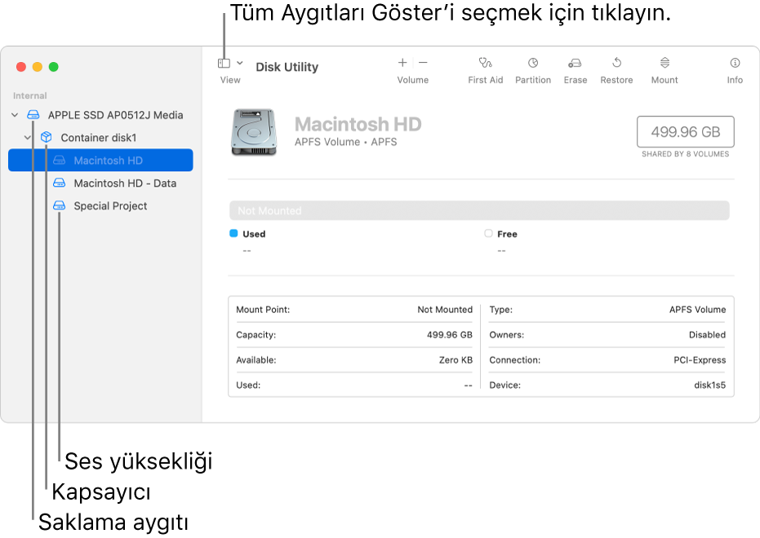Click the Restore toolbar label
Image resolution: width=760 pixels, height=538 pixels.
[616, 80]
